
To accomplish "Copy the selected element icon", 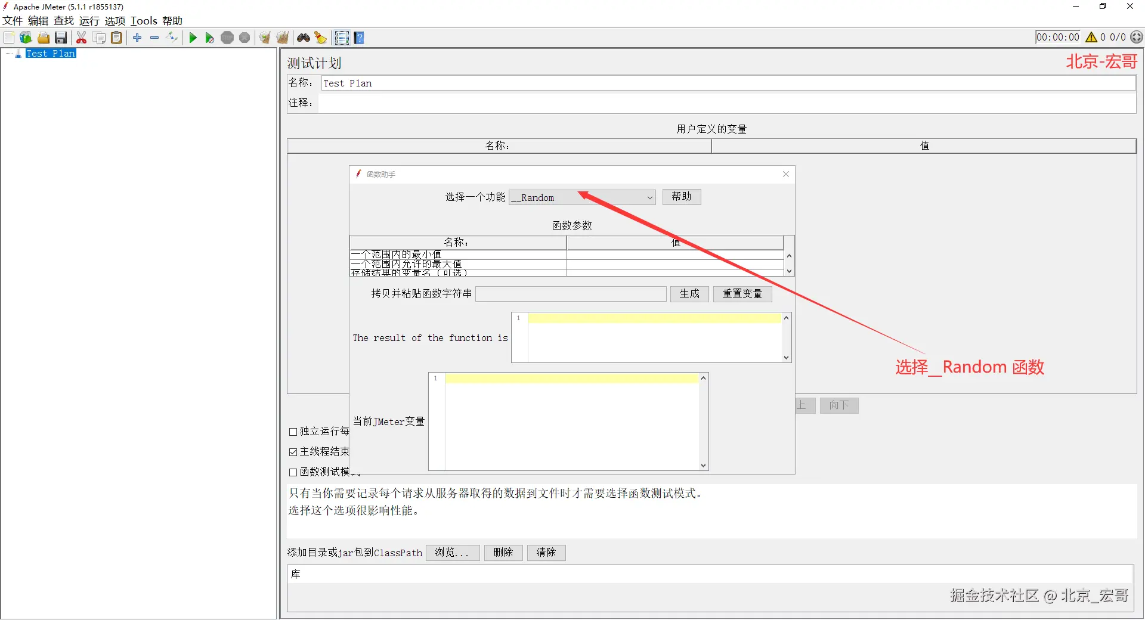I will pos(100,38).
